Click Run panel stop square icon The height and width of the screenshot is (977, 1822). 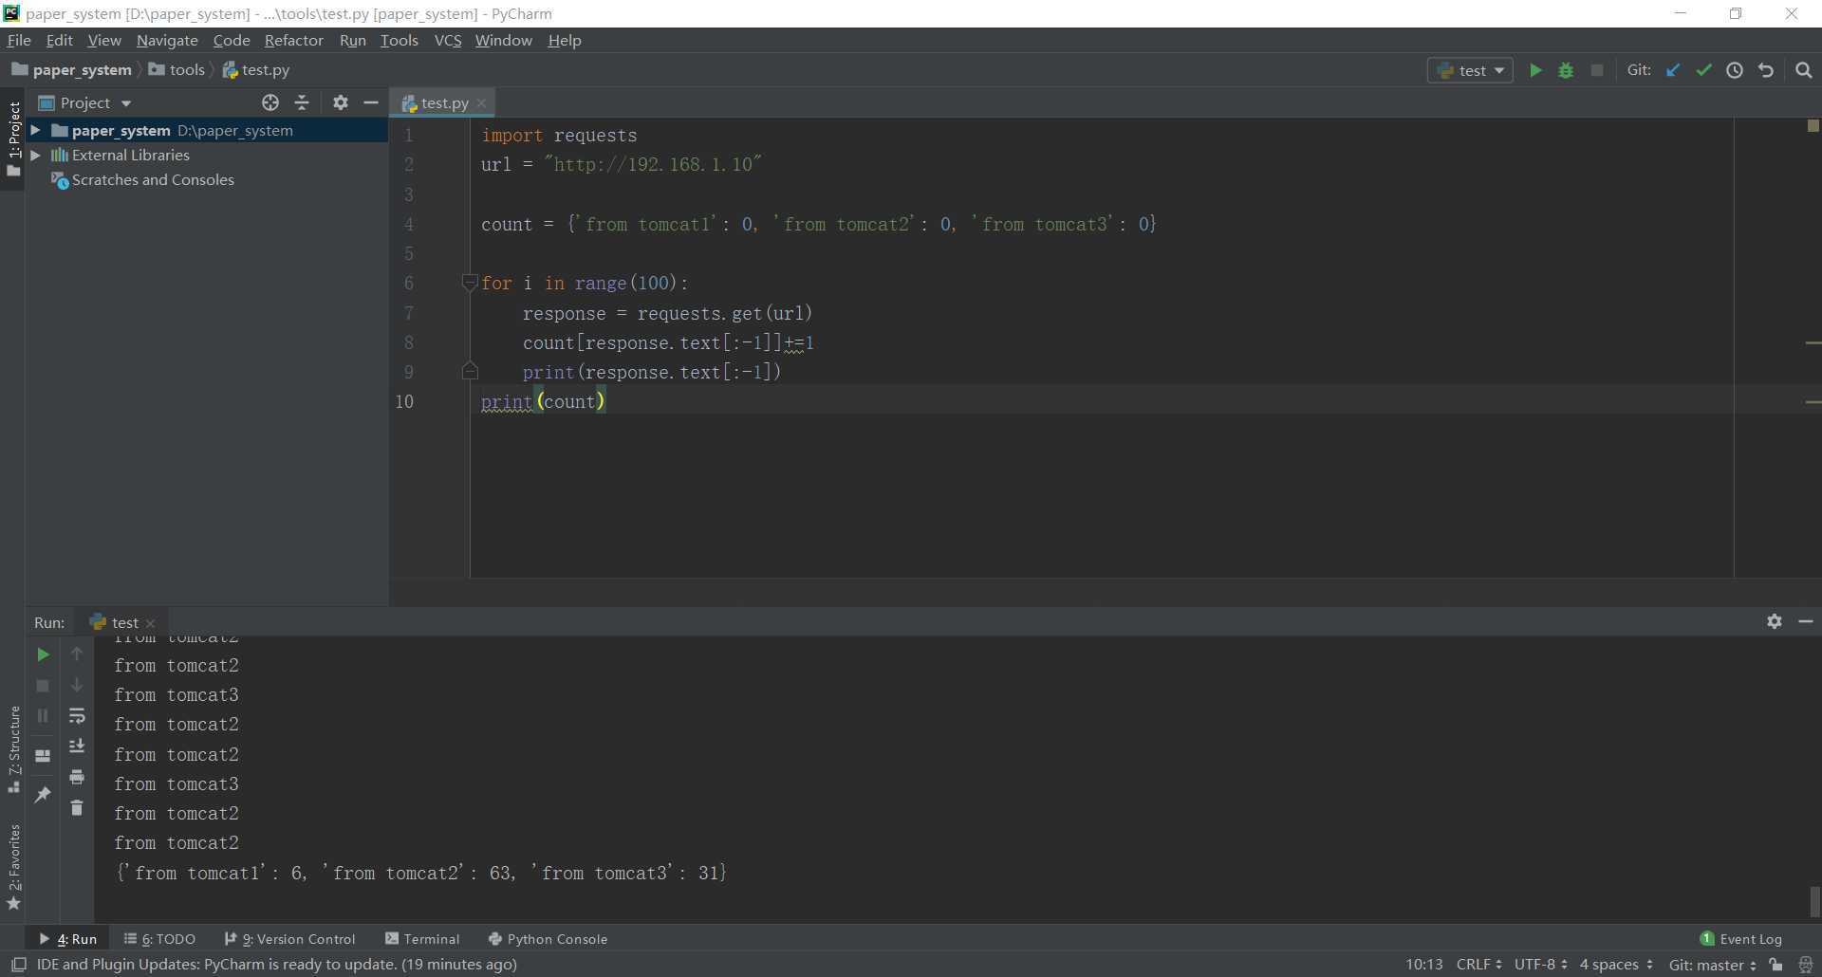(x=43, y=685)
